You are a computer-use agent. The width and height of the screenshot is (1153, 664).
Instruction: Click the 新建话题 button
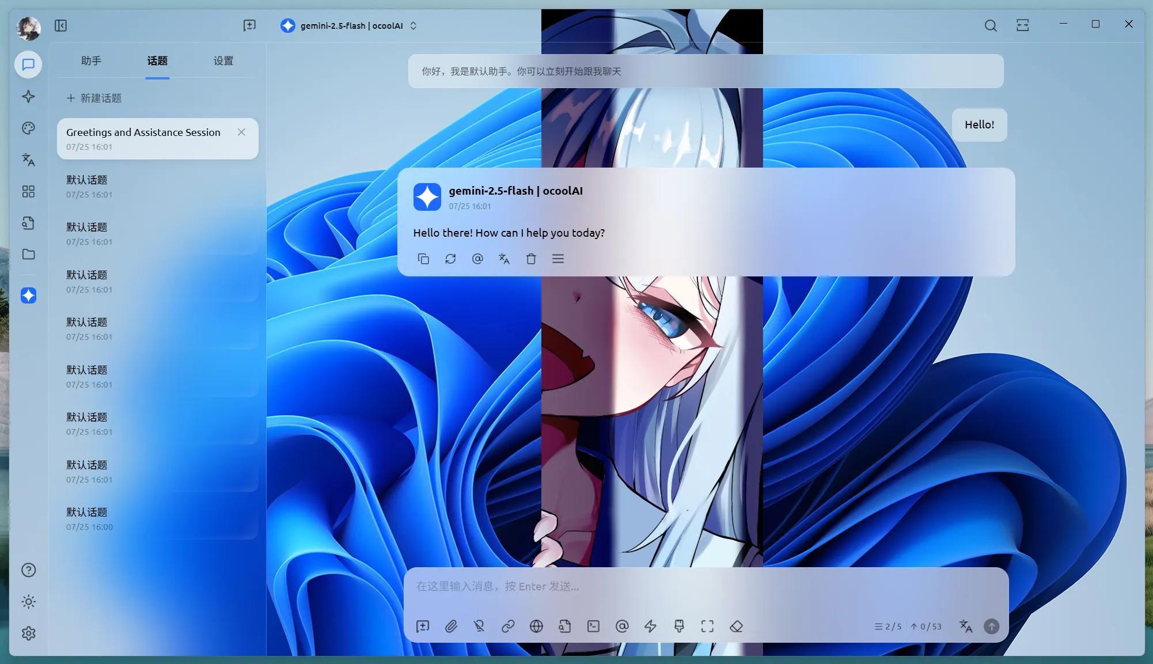(94, 98)
